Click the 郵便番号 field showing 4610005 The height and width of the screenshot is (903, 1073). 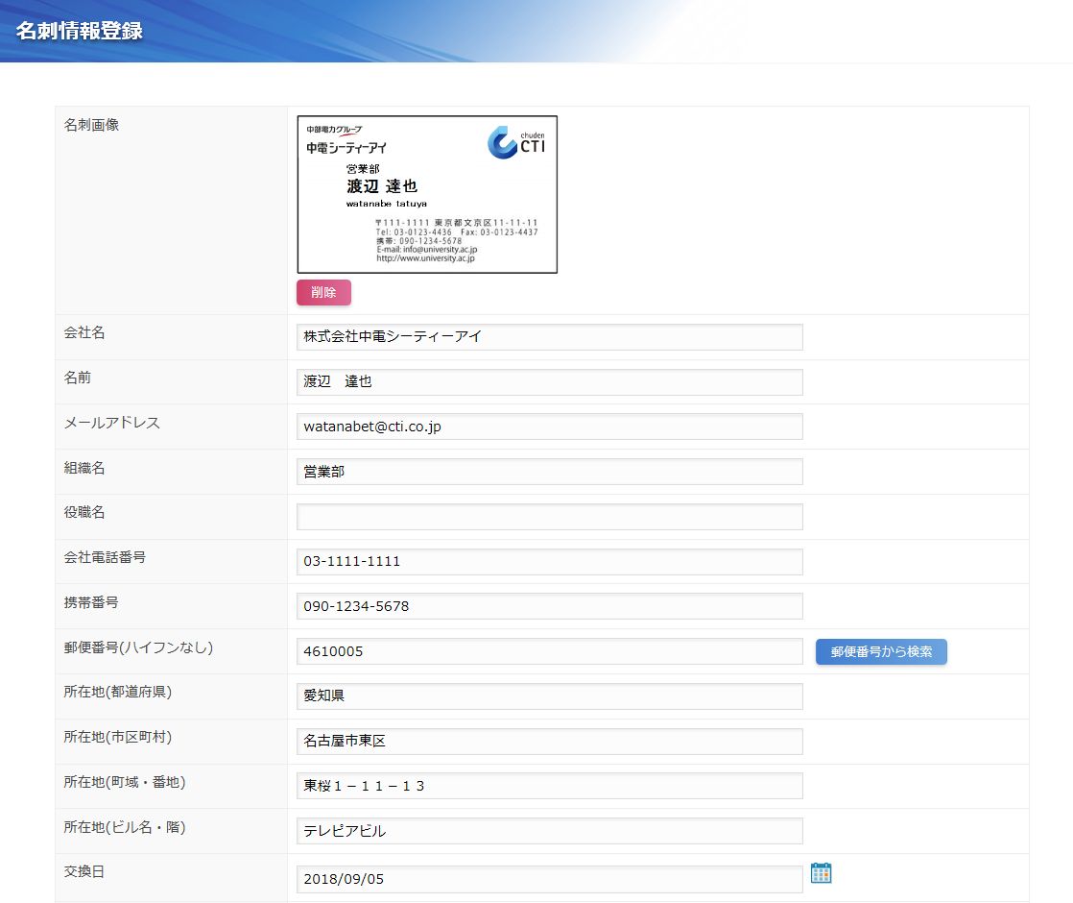pyautogui.click(x=549, y=651)
